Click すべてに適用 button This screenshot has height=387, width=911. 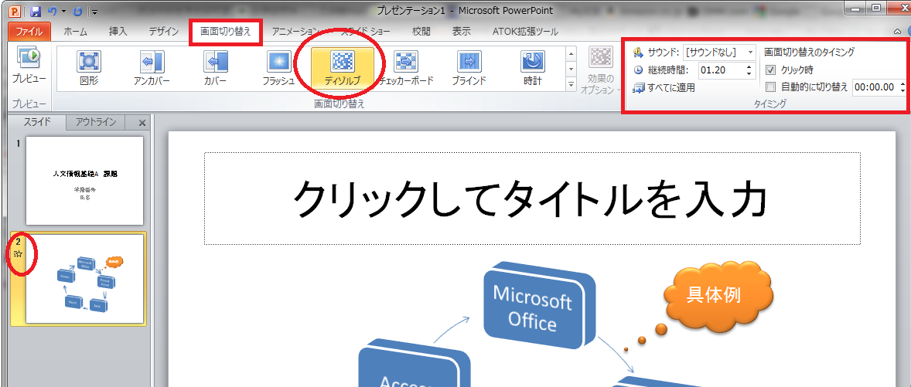pyautogui.click(x=664, y=88)
